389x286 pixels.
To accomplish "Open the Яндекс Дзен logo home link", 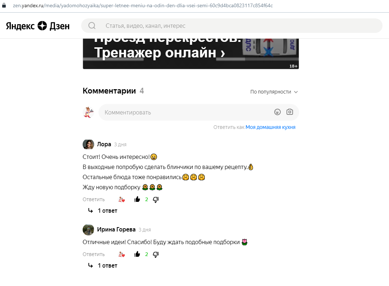I will (x=38, y=26).
